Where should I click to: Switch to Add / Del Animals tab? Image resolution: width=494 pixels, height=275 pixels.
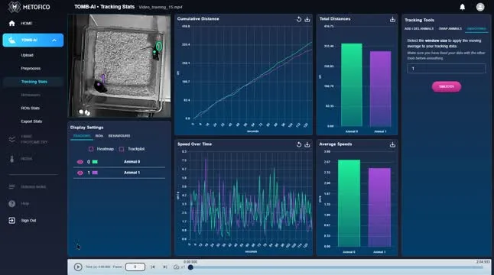[419, 28]
